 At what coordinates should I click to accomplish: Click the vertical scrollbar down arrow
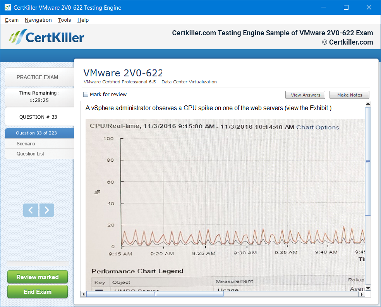coord(368,288)
